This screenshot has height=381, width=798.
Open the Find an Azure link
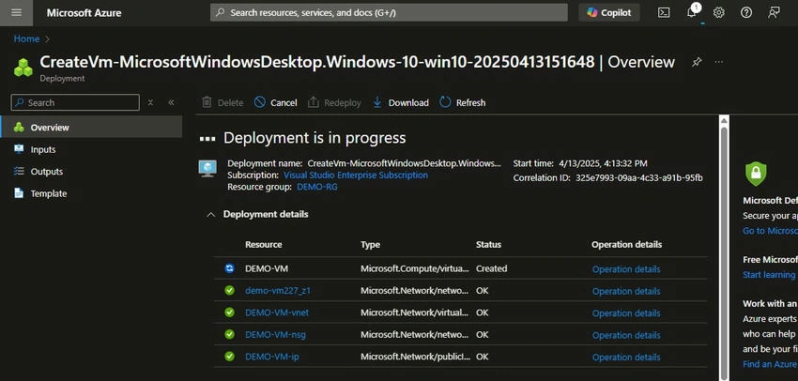click(770, 364)
